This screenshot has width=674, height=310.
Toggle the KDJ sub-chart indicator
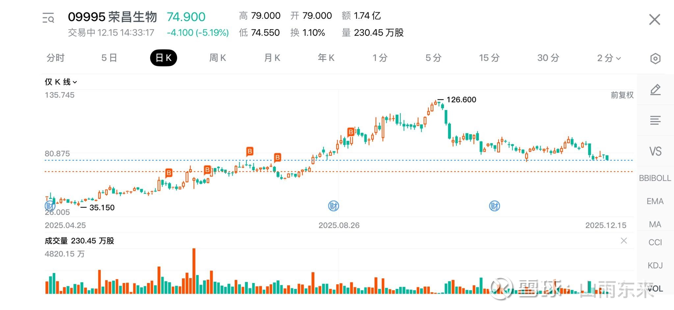(x=655, y=265)
